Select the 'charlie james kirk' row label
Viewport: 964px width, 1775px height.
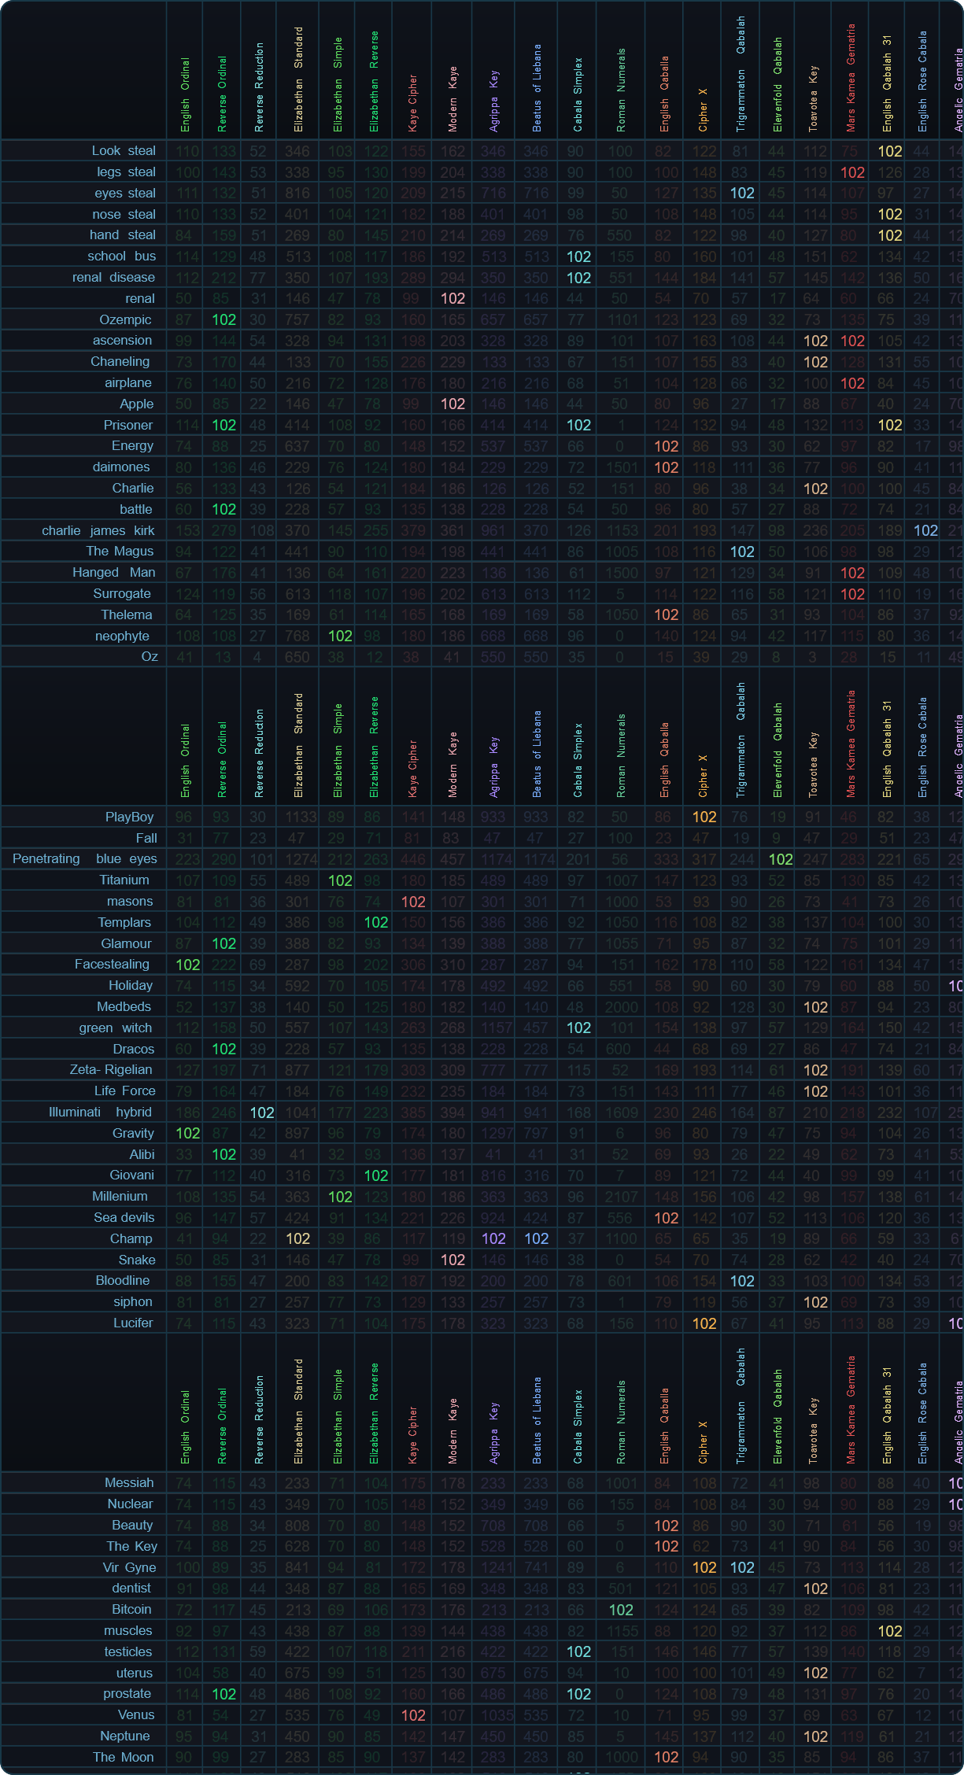coord(98,530)
